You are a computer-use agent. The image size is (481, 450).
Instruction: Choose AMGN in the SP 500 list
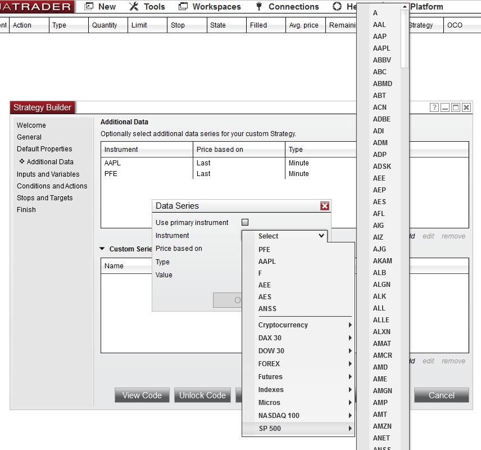tap(383, 391)
